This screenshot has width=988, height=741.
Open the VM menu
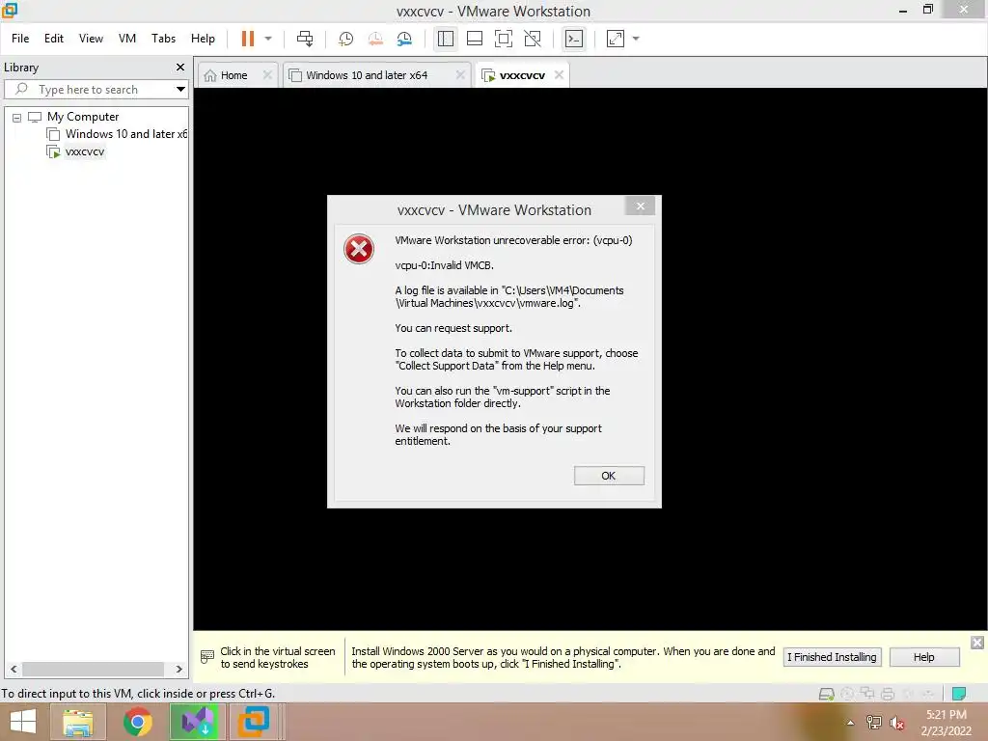click(127, 39)
